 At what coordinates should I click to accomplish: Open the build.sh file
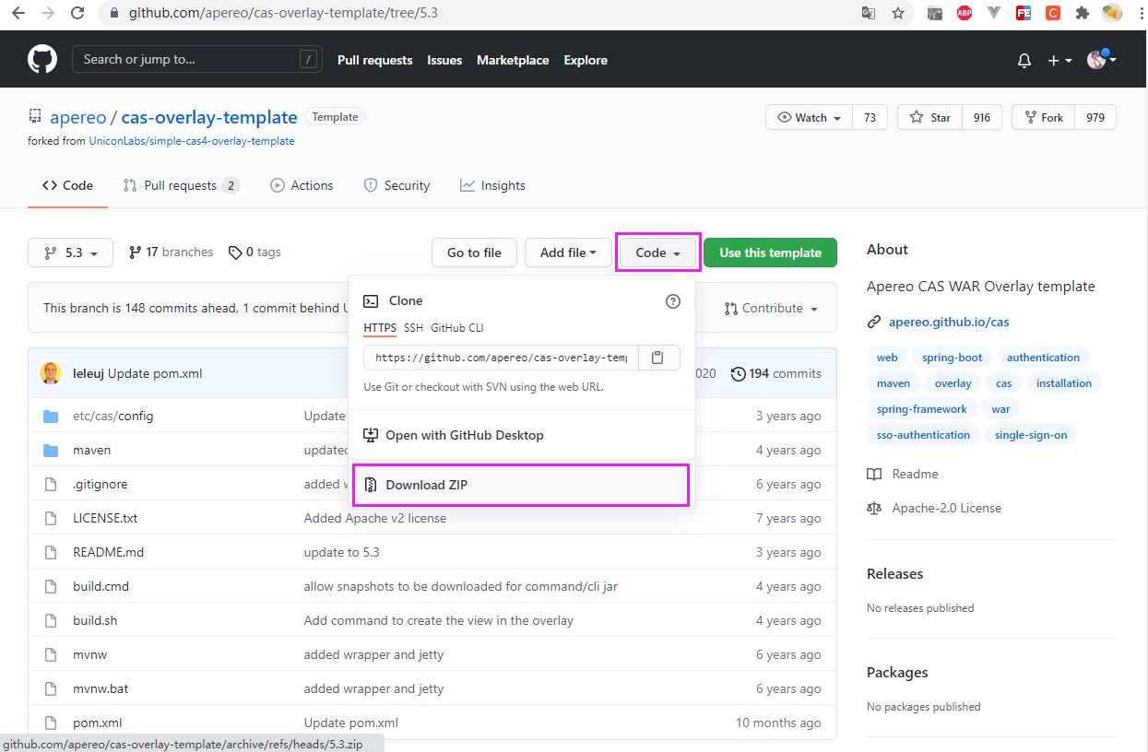tap(95, 620)
